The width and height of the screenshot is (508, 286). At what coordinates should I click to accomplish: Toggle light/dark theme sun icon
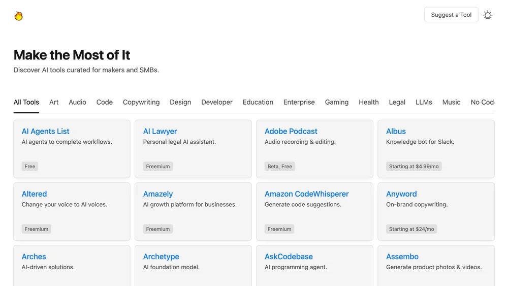coord(487,15)
